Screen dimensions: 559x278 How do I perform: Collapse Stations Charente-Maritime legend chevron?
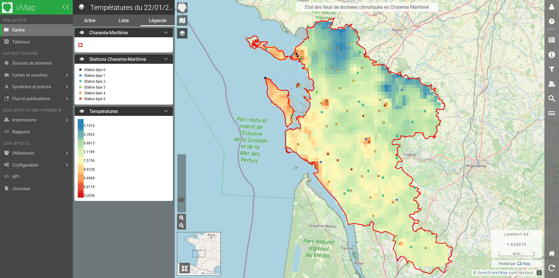click(166, 59)
